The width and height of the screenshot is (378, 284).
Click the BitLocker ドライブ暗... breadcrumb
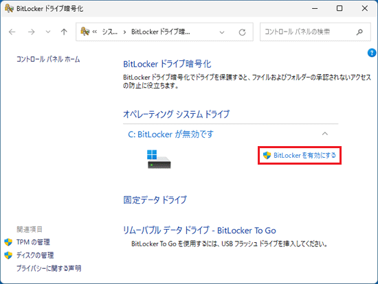click(161, 32)
